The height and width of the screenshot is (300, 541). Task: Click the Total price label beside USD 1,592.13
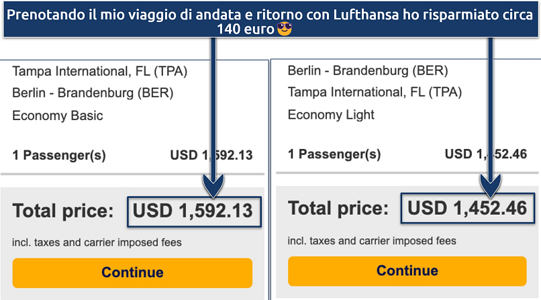click(x=64, y=211)
